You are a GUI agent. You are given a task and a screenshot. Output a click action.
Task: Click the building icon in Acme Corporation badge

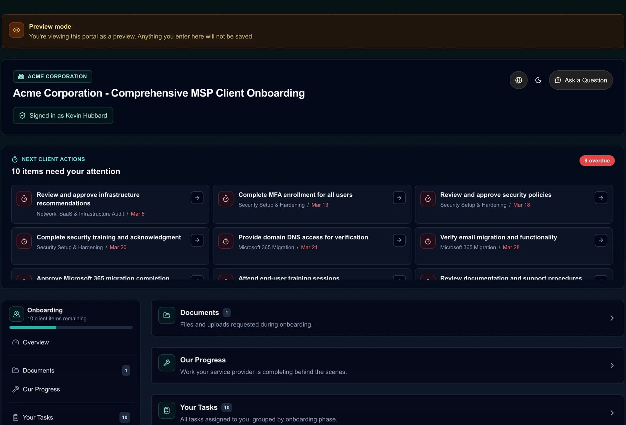pos(21,76)
